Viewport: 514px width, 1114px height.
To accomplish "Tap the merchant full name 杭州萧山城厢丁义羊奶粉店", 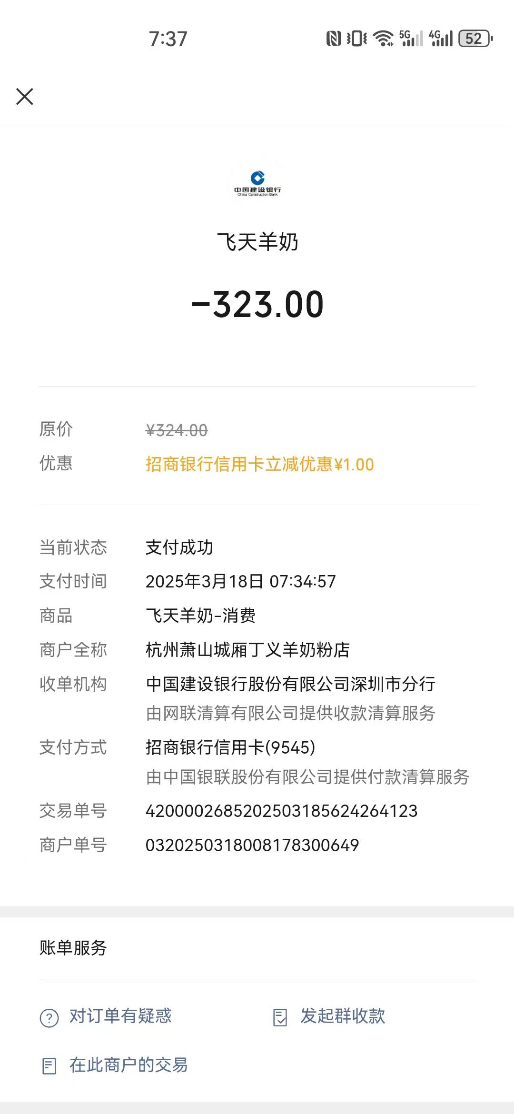I will click(x=247, y=650).
